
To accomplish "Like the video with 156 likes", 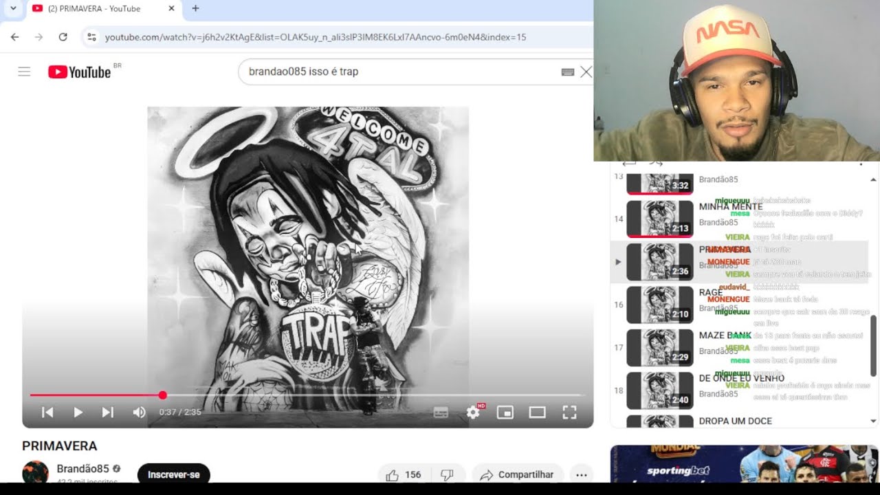I will point(404,474).
